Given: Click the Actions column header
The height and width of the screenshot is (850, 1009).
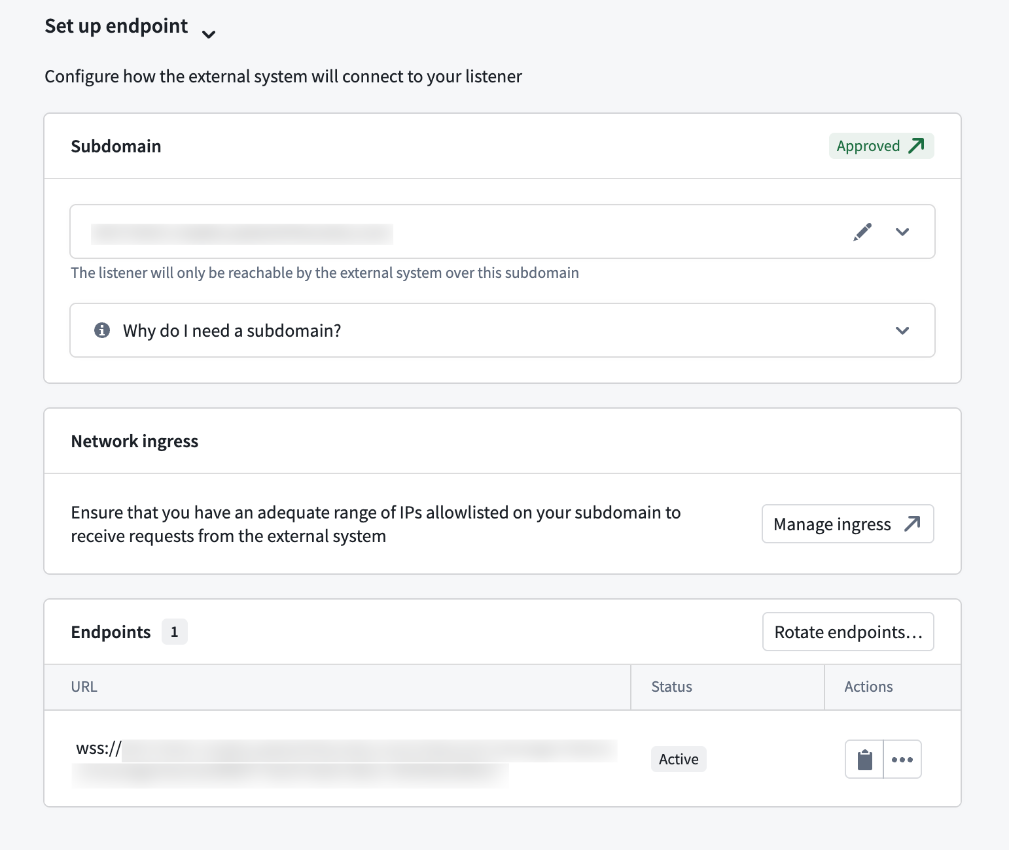Looking at the screenshot, I should (868, 687).
